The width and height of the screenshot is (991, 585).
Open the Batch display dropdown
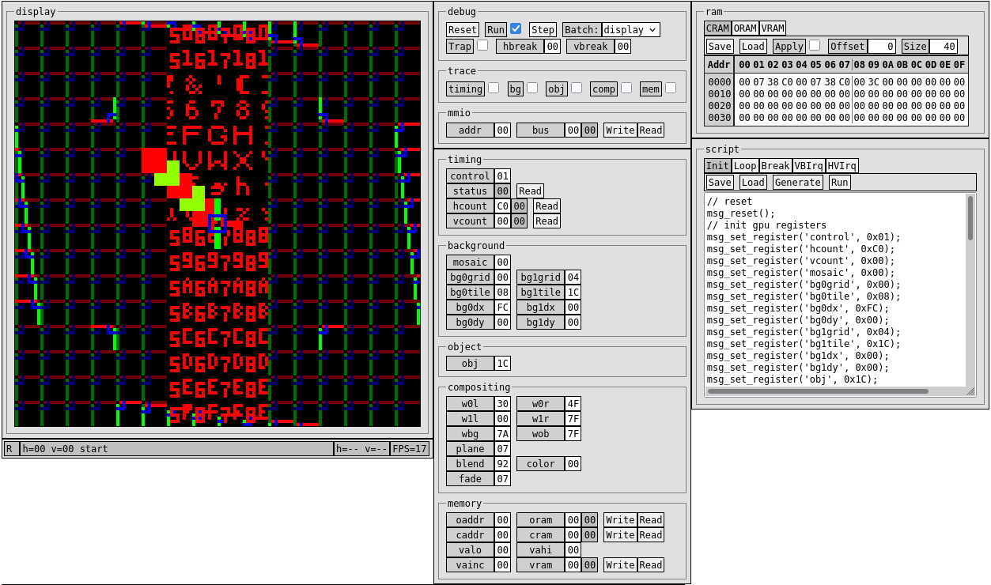click(x=630, y=29)
